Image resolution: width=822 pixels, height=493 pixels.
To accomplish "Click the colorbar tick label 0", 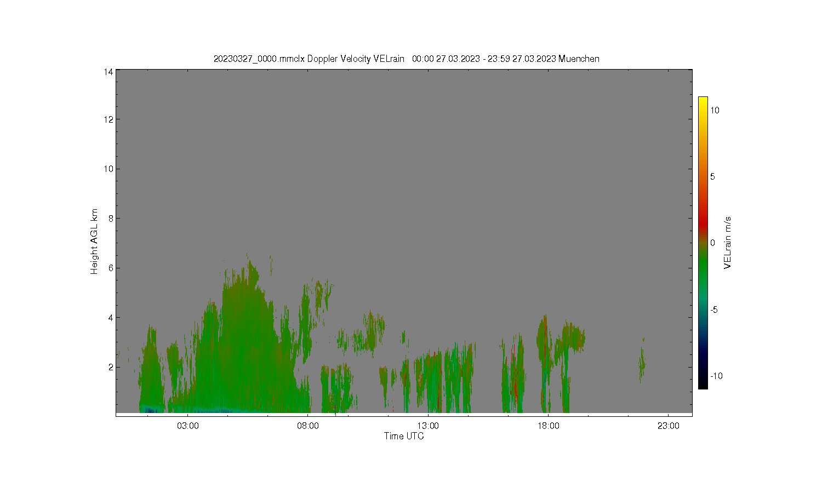I will coord(712,243).
